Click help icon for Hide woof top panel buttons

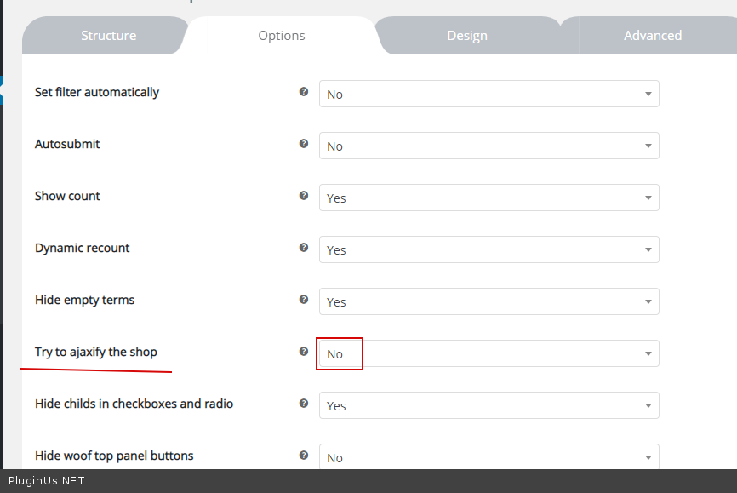[304, 456]
